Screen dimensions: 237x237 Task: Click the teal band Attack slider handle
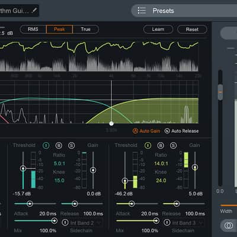coord(30,204)
